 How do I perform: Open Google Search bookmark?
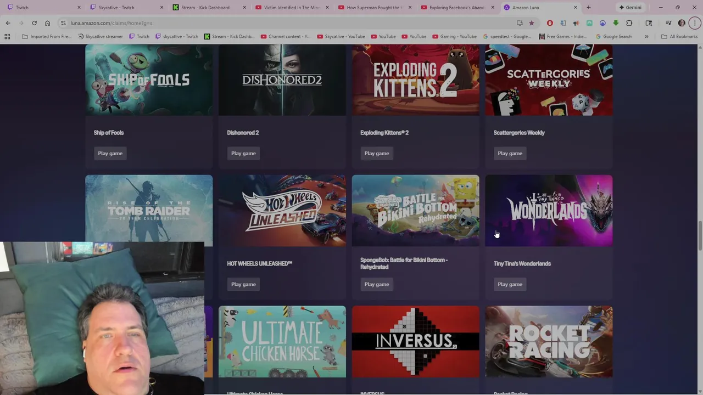point(613,36)
